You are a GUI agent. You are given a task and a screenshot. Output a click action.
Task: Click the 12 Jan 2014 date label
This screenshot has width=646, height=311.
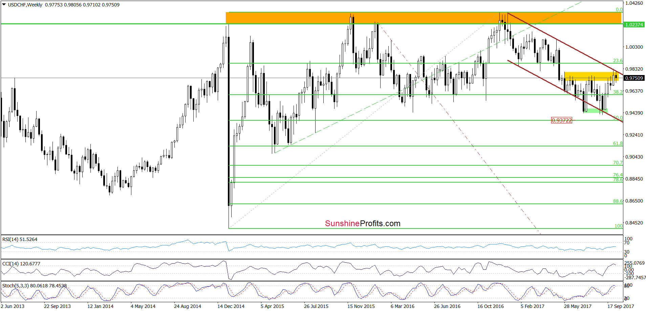(x=100, y=306)
